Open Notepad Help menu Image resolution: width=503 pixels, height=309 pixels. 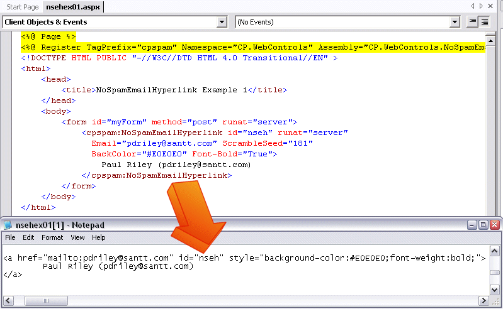point(98,237)
